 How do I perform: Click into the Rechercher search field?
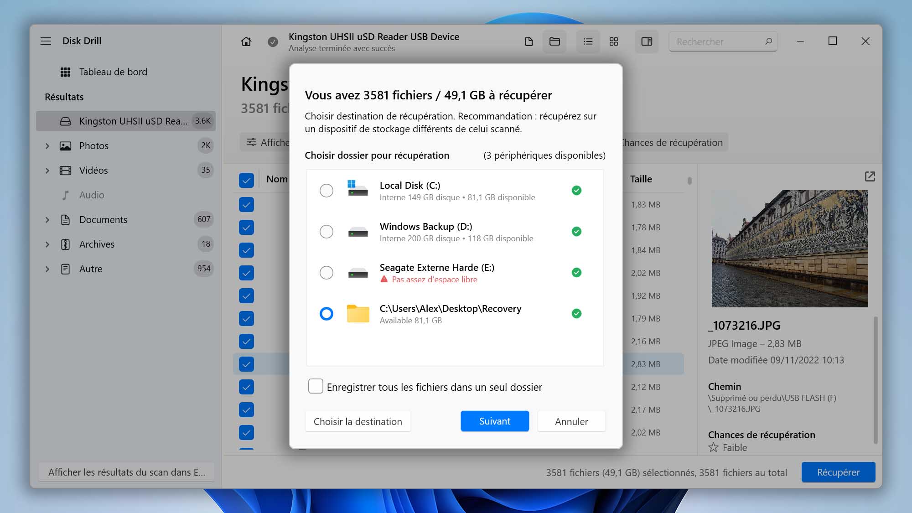pos(723,41)
